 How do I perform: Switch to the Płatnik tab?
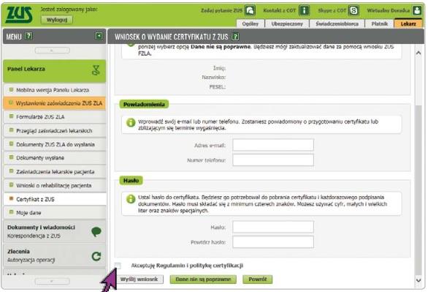(379, 24)
